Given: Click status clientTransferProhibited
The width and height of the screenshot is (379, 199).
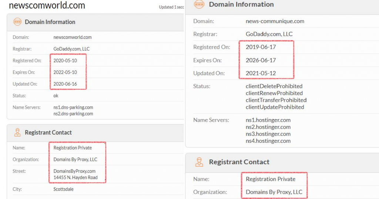Looking at the screenshot, I should coord(276,100).
